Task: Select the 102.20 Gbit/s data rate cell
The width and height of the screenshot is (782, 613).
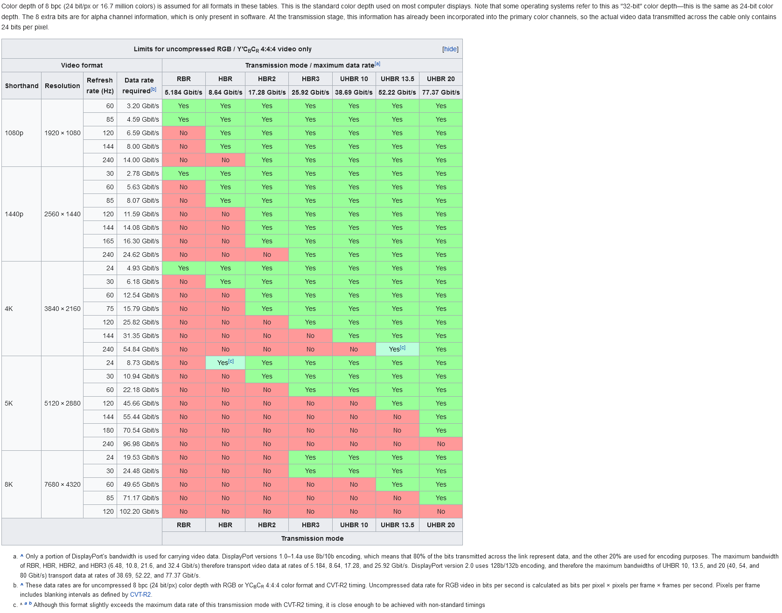Action: coord(139,511)
